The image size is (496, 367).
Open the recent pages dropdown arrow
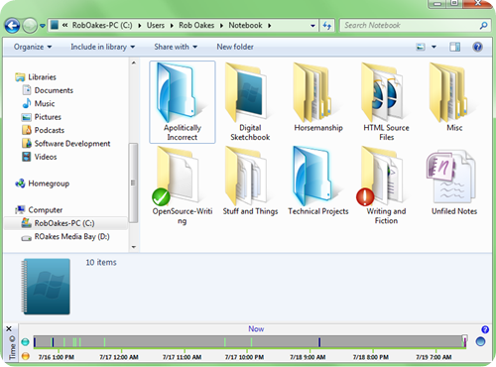point(43,26)
